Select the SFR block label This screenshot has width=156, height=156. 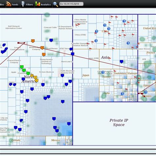tap(144, 59)
